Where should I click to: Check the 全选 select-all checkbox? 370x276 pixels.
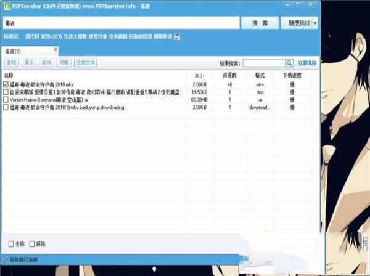(x=12, y=243)
